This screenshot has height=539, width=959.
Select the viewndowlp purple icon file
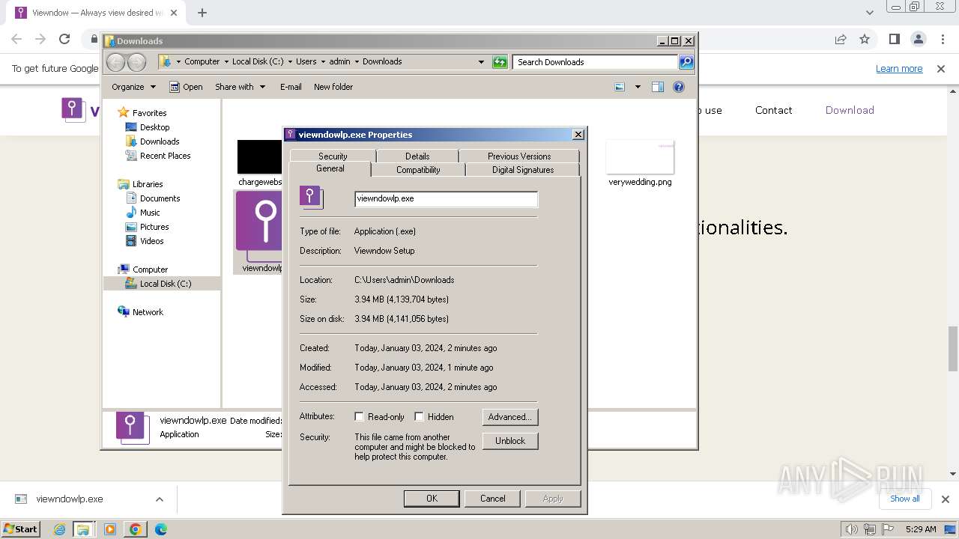(x=258, y=232)
